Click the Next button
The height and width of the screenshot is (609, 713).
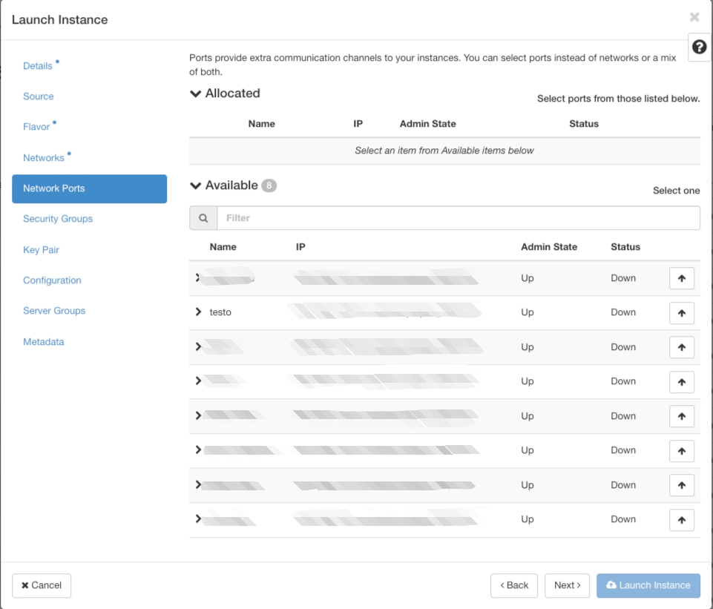click(567, 585)
